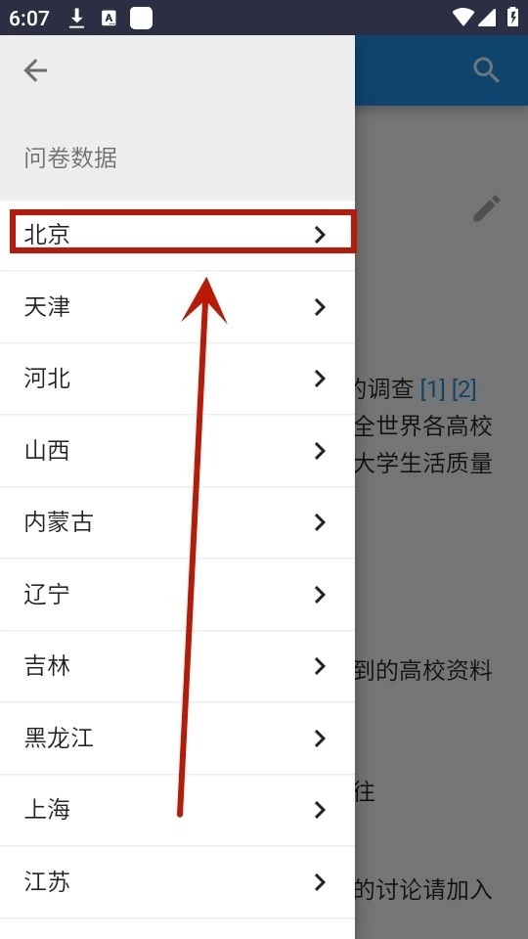Expand the 北京 chevron arrow
This screenshot has height=939, width=528.
click(321, 235)
